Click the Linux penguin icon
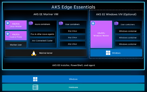This screenshot has width=147, height=92. [x=34, y=53]
